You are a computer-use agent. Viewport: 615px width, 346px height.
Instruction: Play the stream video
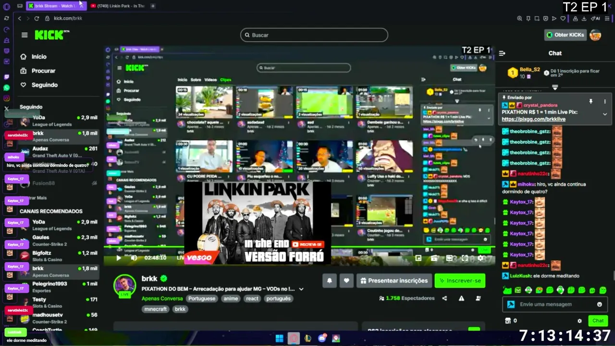pyautogui.click(x=119, y=258)
